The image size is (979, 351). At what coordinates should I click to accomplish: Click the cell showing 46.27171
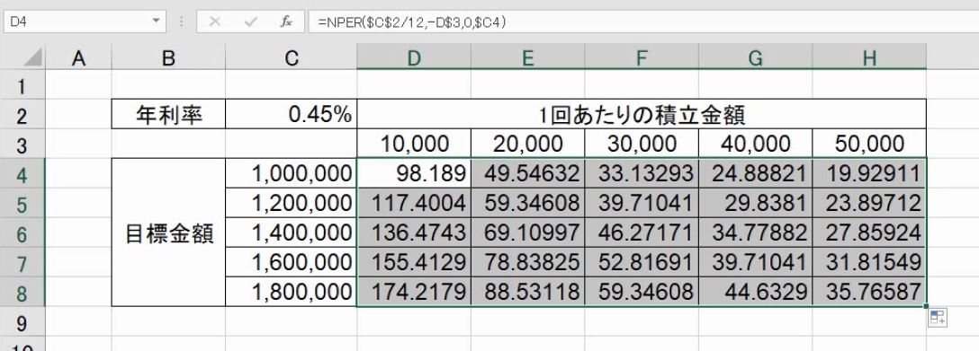642,233
